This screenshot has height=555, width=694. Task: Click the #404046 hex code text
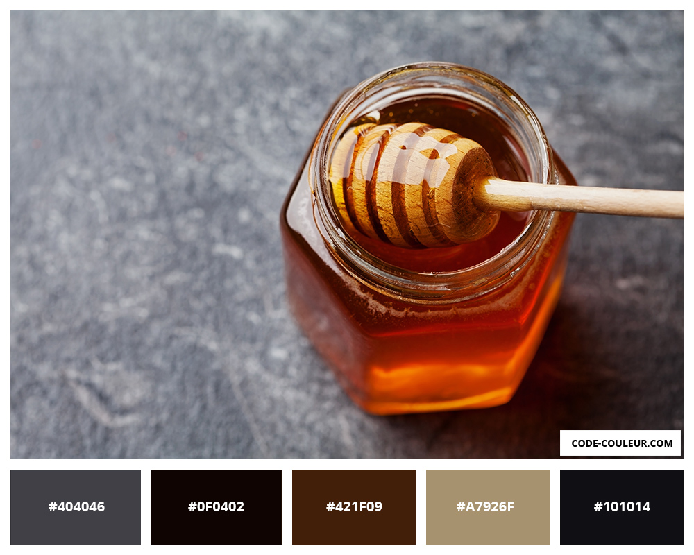[76, 506]
